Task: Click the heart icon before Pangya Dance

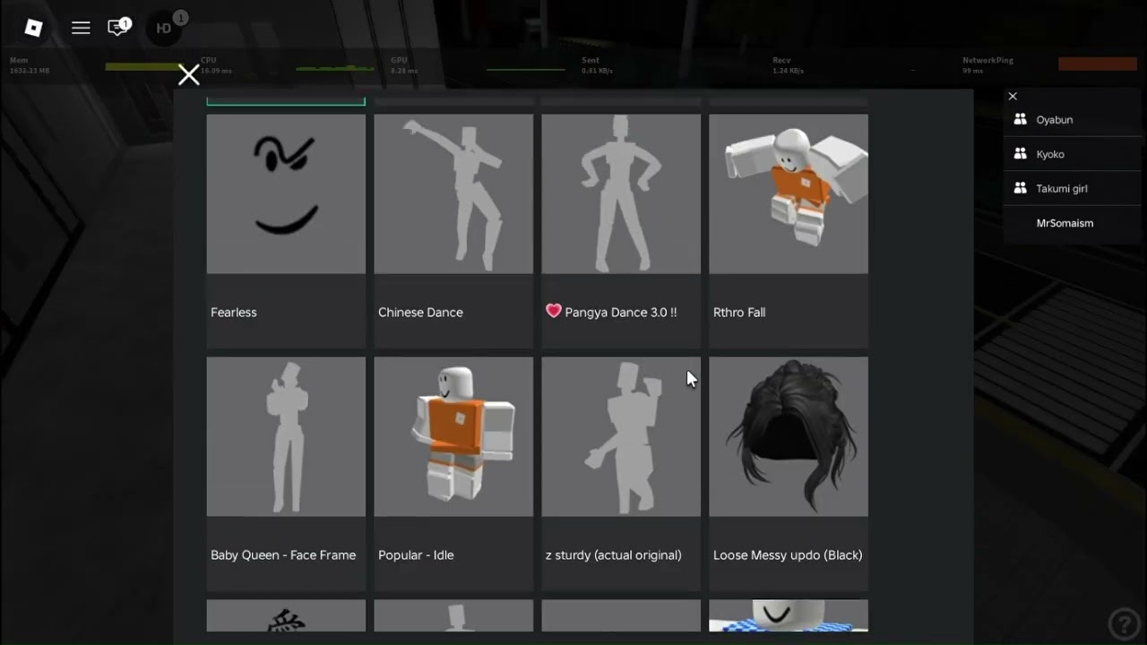Action: (x=553, y=311)
